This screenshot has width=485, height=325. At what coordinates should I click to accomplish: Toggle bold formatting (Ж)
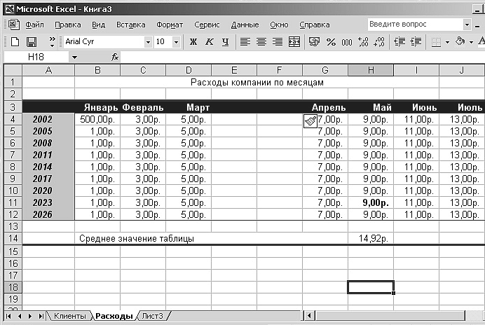[x=193, y=42]
